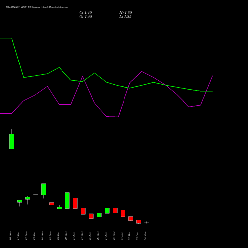Screen dimensions: 248x248
Task: Select the '11 Nov' date label
Action: point(18,236)
